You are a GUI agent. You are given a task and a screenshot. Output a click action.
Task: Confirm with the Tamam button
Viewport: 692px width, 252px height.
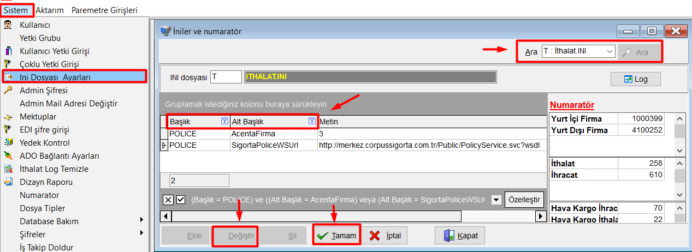(336, 236)
